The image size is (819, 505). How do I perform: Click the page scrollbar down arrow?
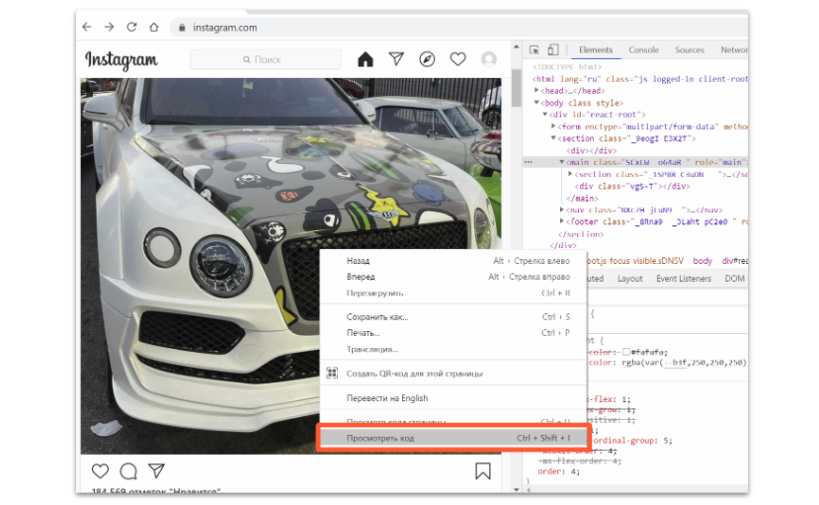[x=517, y=489]
